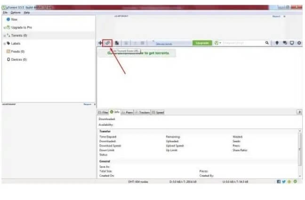The image size is (305, 200).
Task: Click the greyed Remove Torrent toolbar icon
Action: click(x=126, y=43)
